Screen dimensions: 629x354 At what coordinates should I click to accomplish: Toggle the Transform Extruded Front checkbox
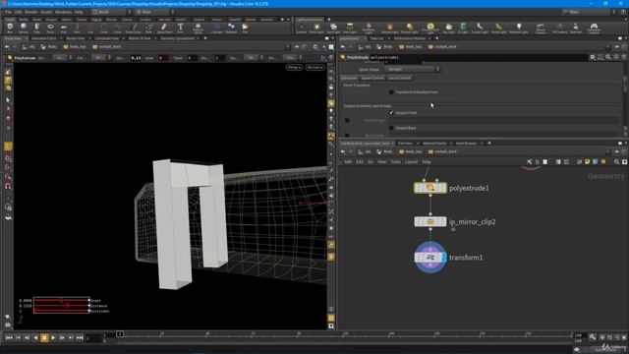coord(391,92)
